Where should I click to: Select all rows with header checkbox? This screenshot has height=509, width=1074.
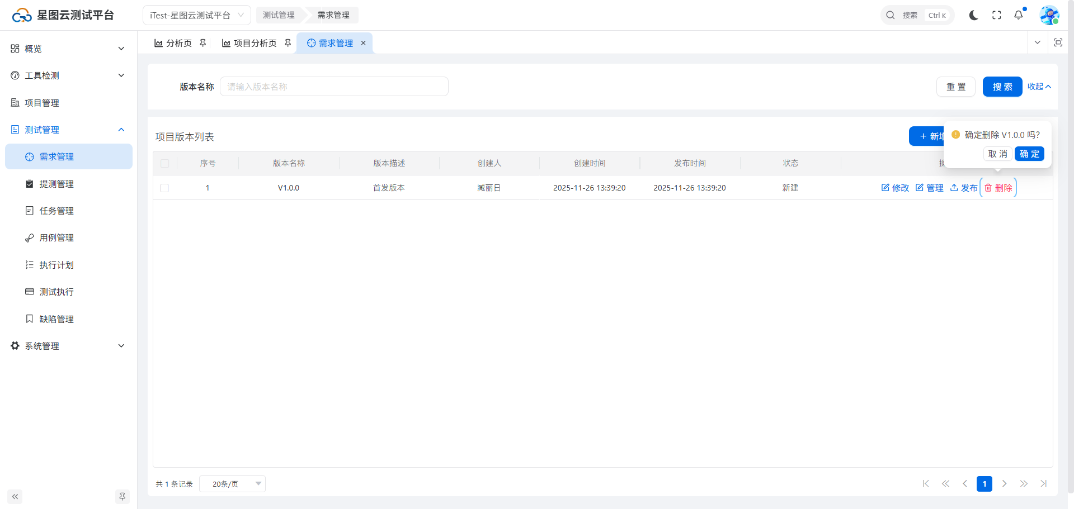164,164
